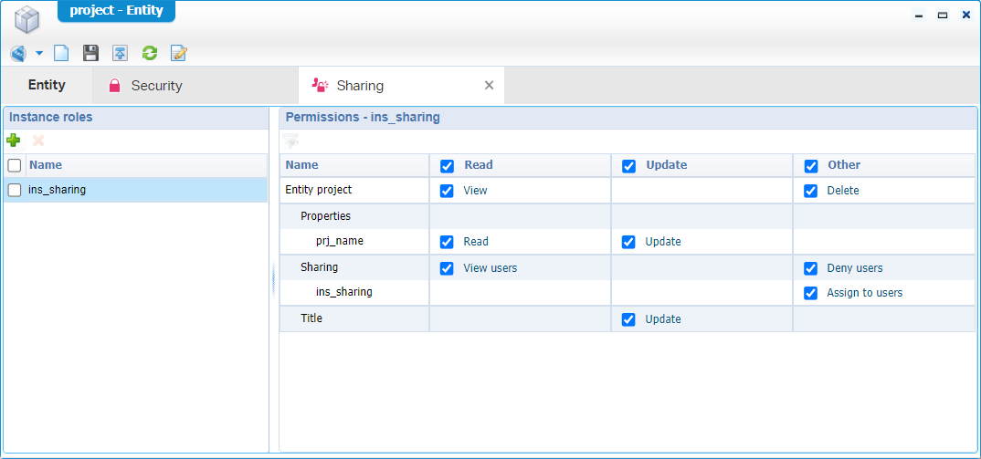Click the blue entity icon in the toolbar
The image size is (981, 459).
click(18, 54)
